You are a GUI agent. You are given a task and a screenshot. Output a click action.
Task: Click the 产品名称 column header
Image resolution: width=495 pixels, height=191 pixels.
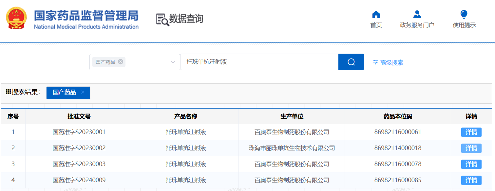(186, 116)
